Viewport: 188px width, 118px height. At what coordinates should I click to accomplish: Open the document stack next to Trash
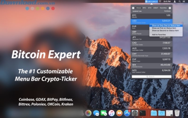[x=169, y=113]
